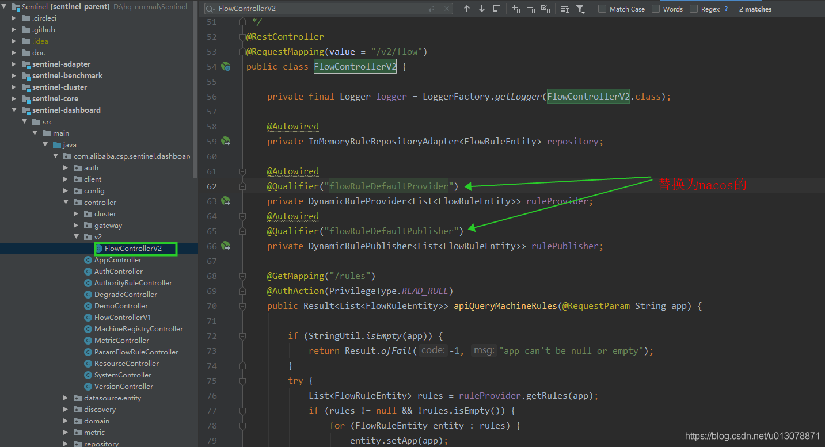Image resolution: width=825 pixels, height=447 pixels.
Task: Fold the try block at line 75
Action: [x=242, y=381]
